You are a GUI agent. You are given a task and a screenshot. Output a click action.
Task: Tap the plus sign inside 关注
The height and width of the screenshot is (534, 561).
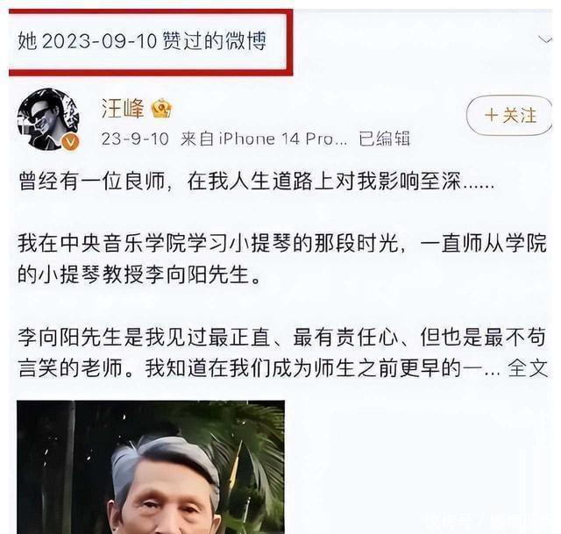[491, 115]
